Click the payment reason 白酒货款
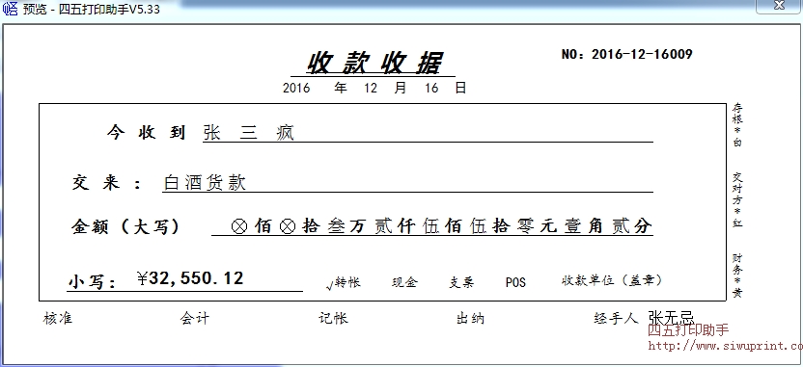This screenshot has height=367, width=803. (x=205, y=182)
